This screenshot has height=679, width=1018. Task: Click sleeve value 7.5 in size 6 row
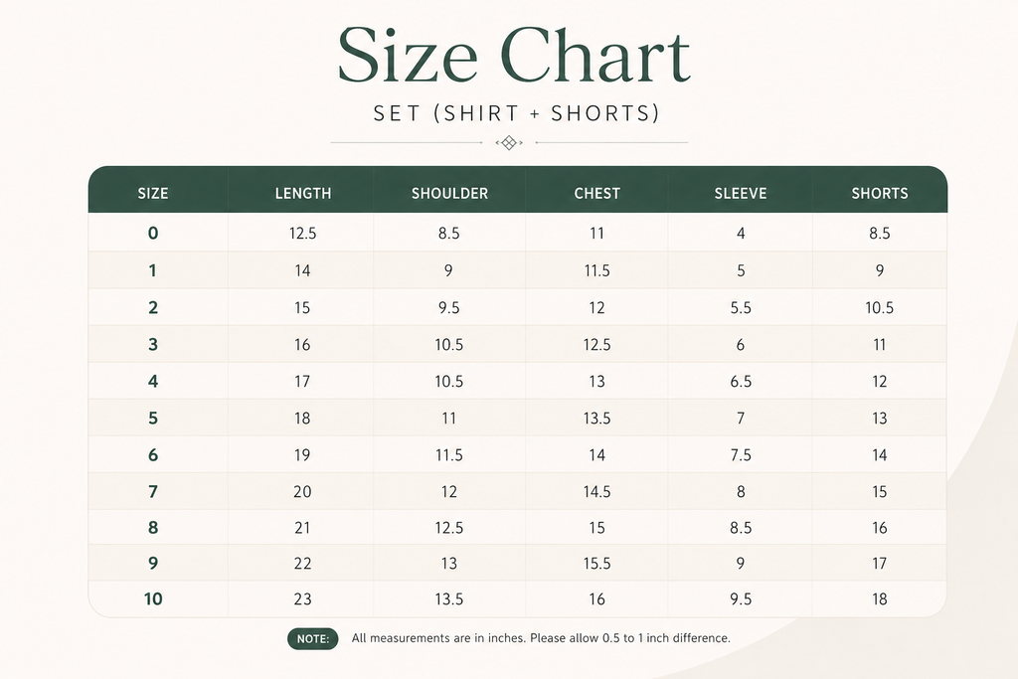(x=741, y=455)
